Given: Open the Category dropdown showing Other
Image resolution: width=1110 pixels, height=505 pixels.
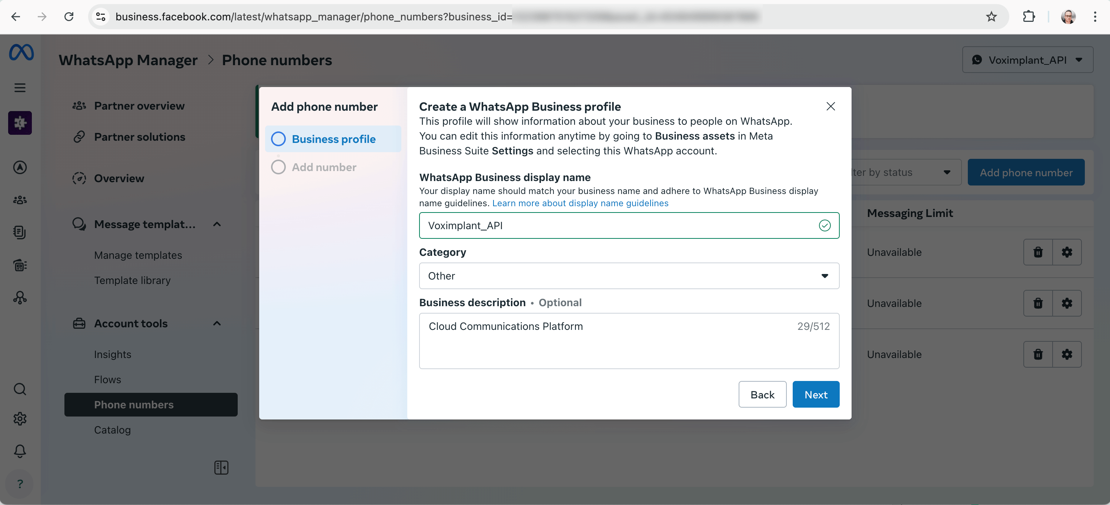Looking at the screenshot, I should click(x=629, y=276).
